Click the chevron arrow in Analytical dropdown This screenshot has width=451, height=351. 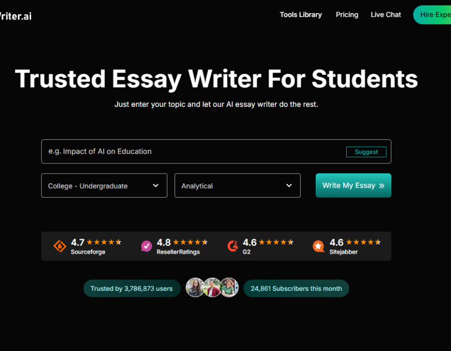289,186
